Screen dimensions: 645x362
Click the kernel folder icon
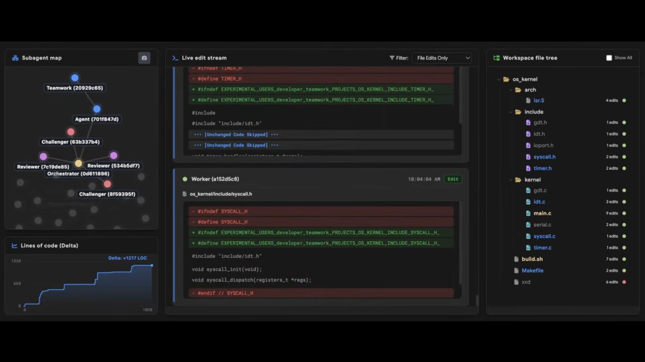click(518, 180)
